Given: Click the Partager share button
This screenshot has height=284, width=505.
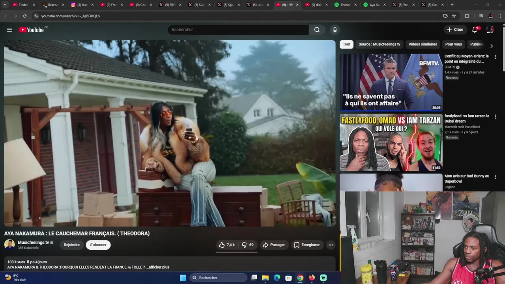Looking at the screenshot, I should (273, 245).
